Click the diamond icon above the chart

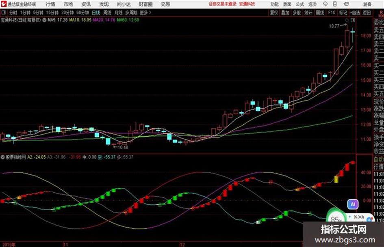(x=347, y=20)
